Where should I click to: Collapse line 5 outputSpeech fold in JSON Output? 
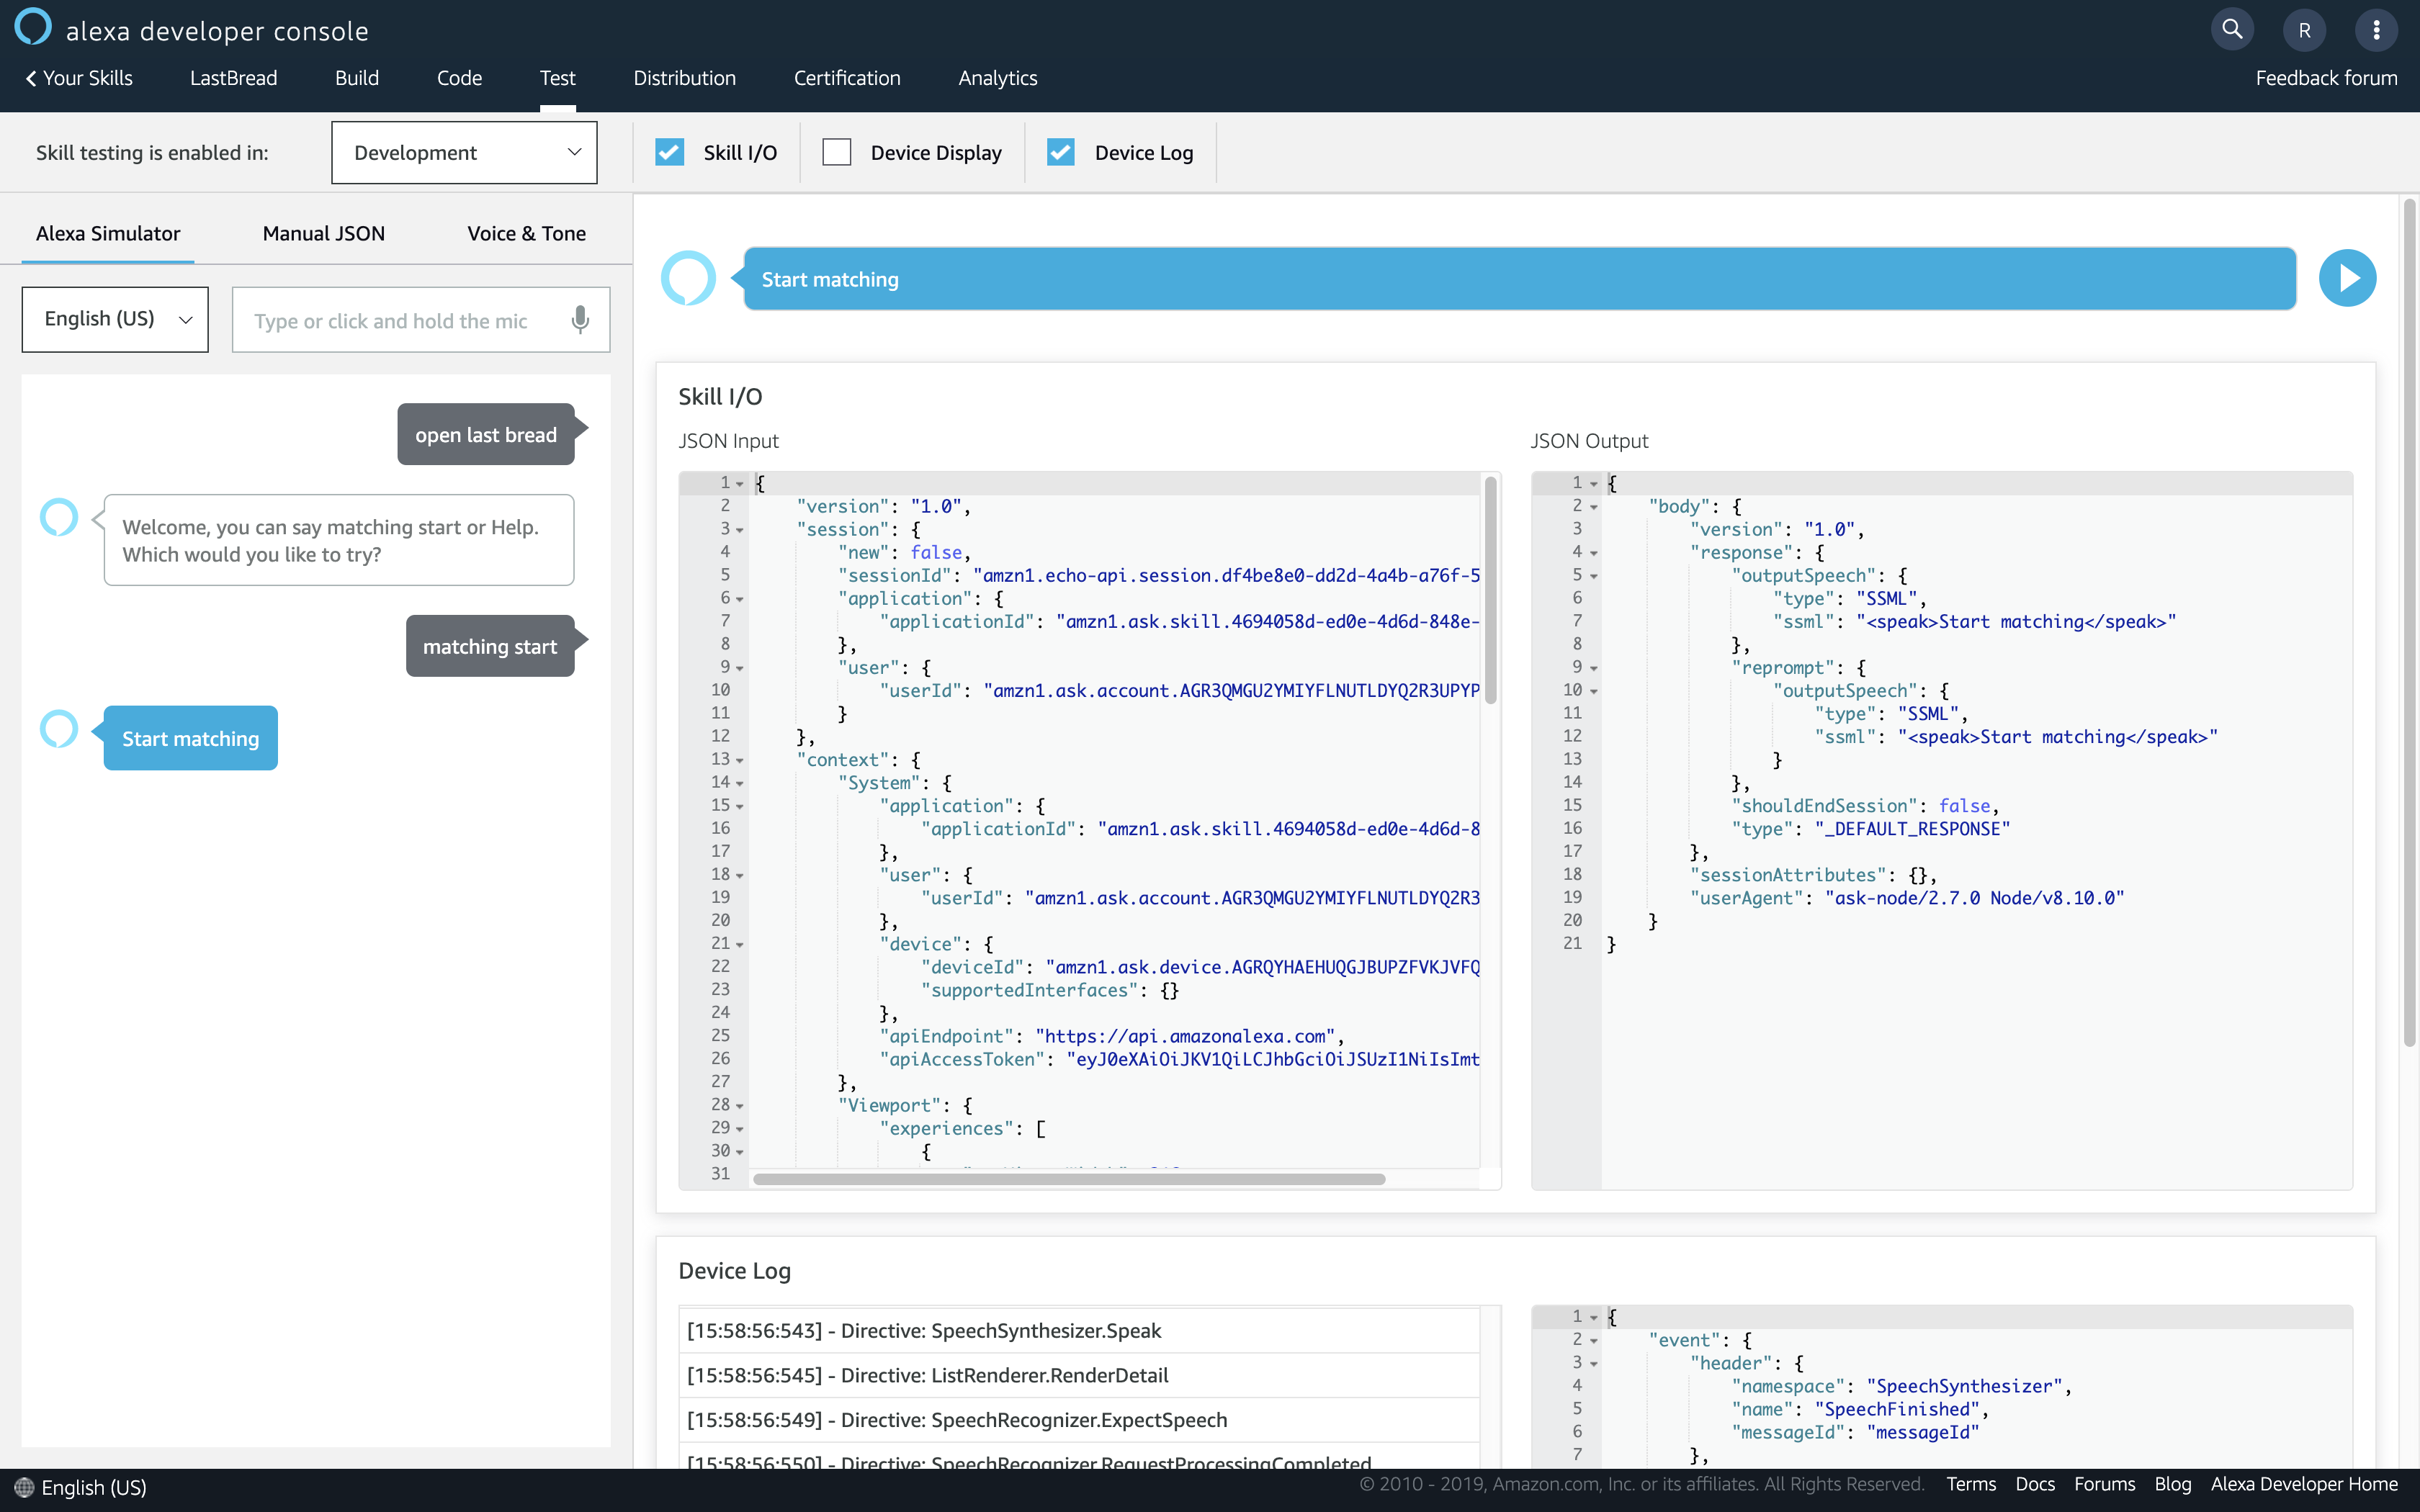coord(1594,576)
